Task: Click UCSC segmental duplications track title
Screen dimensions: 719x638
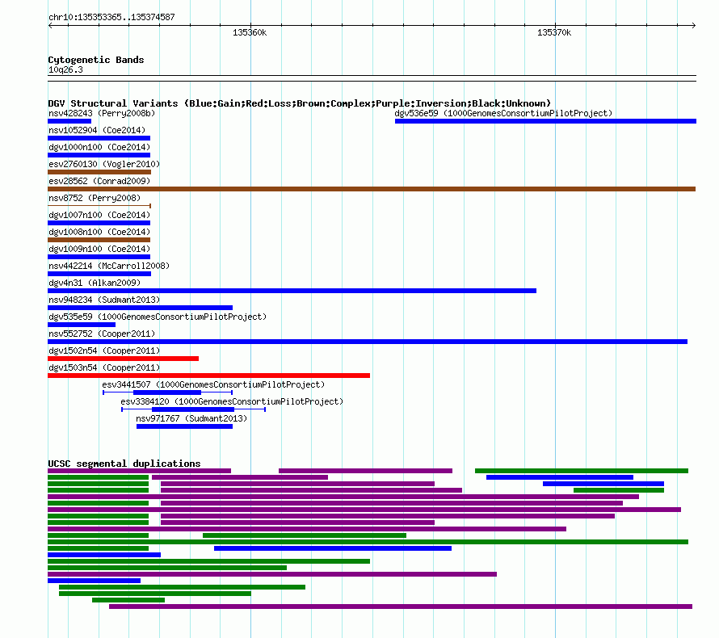Action: pyautogui.click(x=124, y=464)
